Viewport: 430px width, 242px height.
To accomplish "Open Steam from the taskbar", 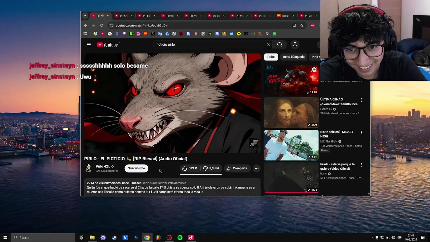I will click(114, 238).
